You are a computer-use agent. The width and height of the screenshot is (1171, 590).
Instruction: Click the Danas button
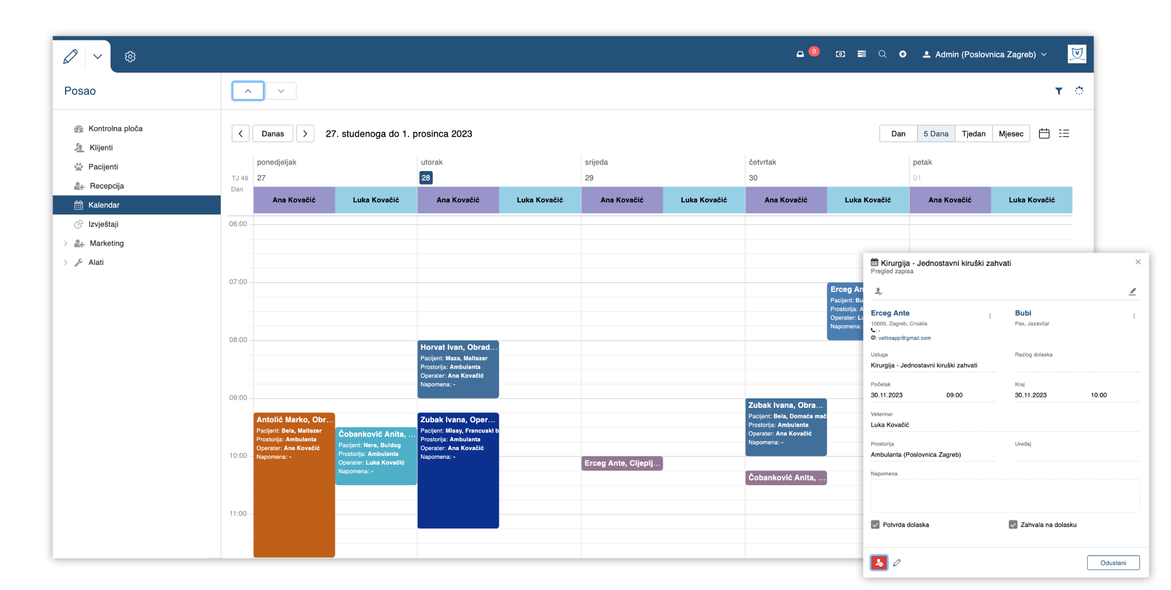(273, 134)
